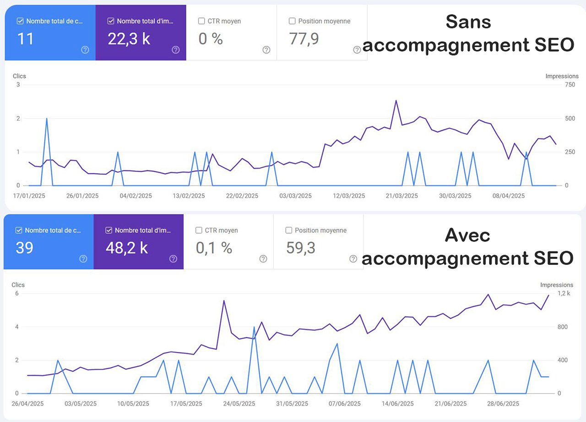Select the blue clicks card showing 39
The width and height of the screenshot is (586, 422).
pyautogui.click(x=48, y=241)
